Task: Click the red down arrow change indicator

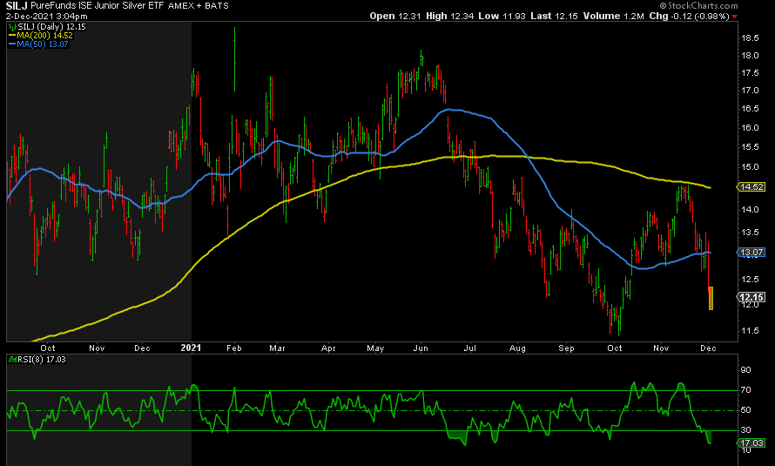Action: [x=734, y=17]
